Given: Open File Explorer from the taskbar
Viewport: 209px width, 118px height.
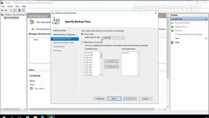Looking at the screenshot, I should click(35, 117).
